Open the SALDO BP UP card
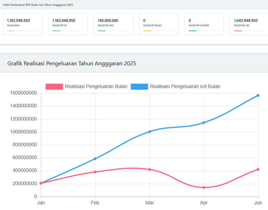Viewport: 268px width, 210px height. pos(68,24)
